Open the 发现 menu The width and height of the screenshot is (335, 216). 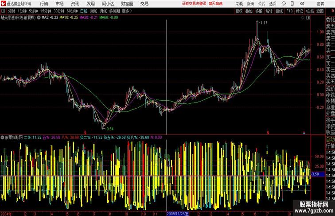tap(90, 4)
